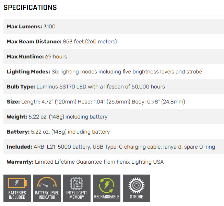Click the Rechargeable feature icon

[x=107, y=188]
